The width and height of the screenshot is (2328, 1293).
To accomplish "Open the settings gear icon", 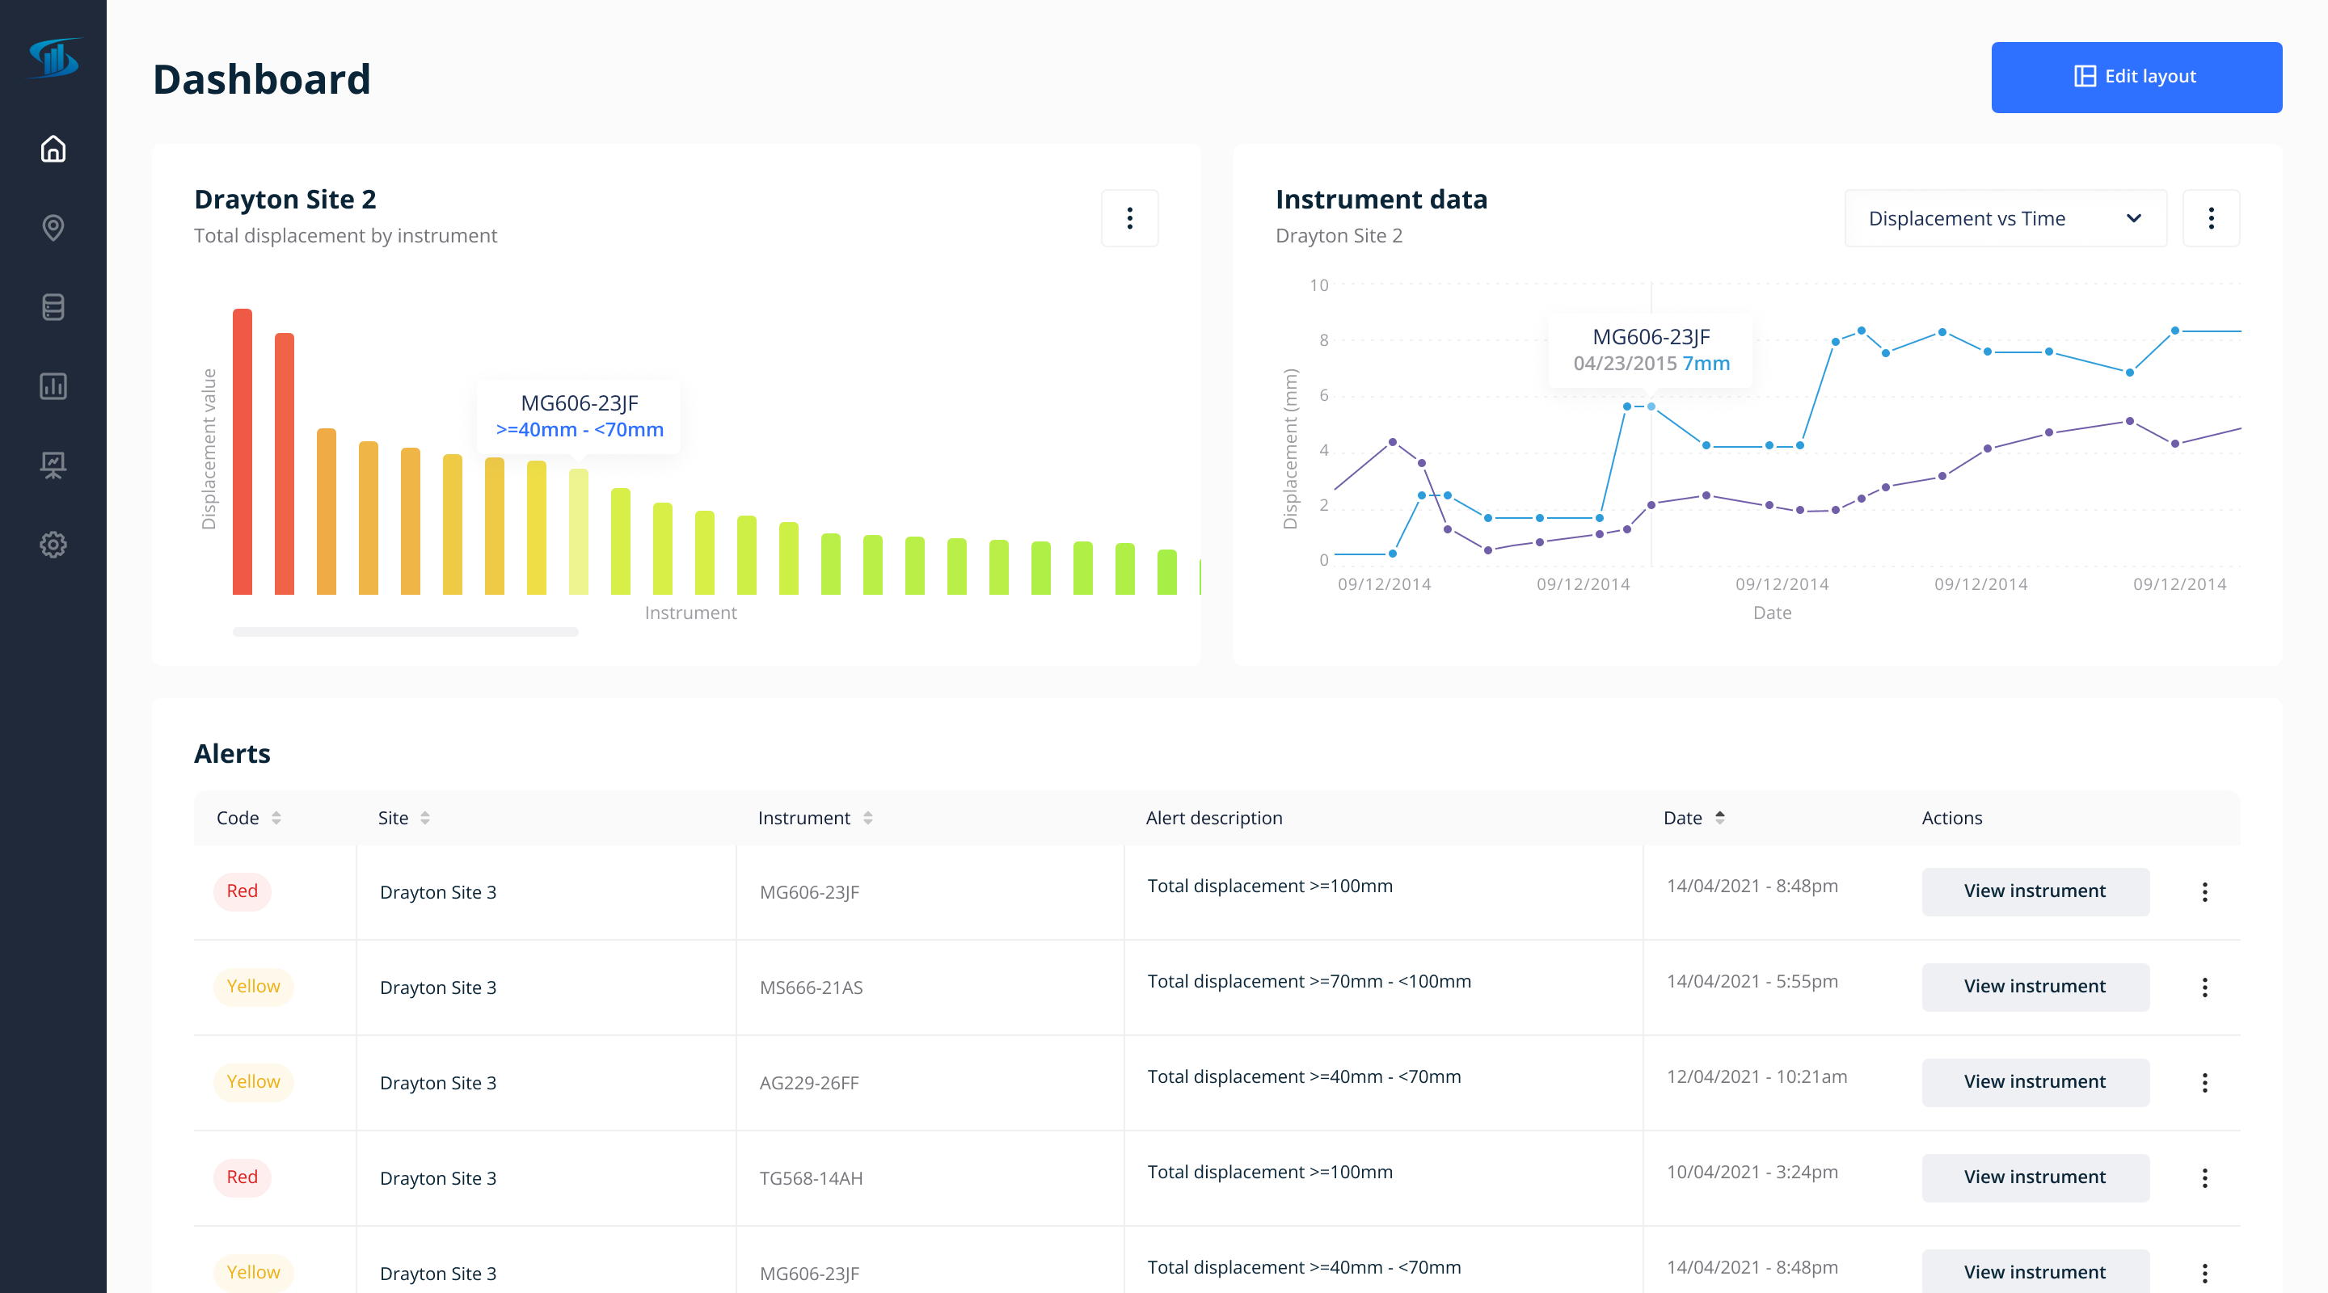I will tap(53, 545).
